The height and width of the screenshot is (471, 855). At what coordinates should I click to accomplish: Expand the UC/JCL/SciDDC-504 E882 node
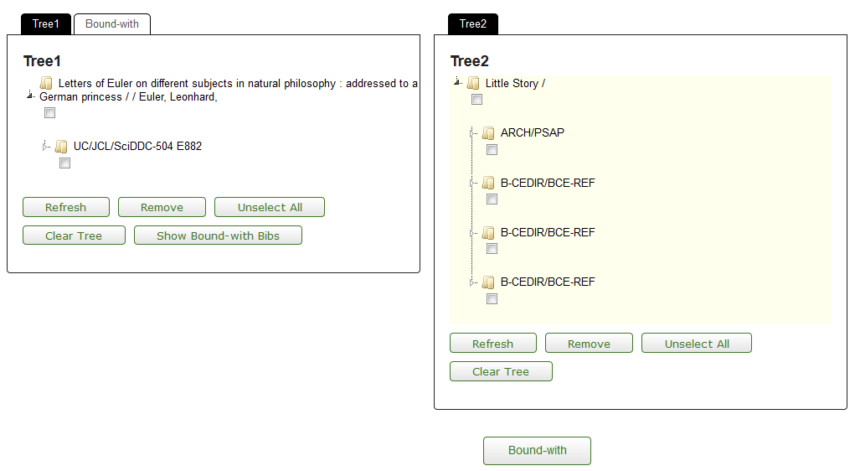45,146
